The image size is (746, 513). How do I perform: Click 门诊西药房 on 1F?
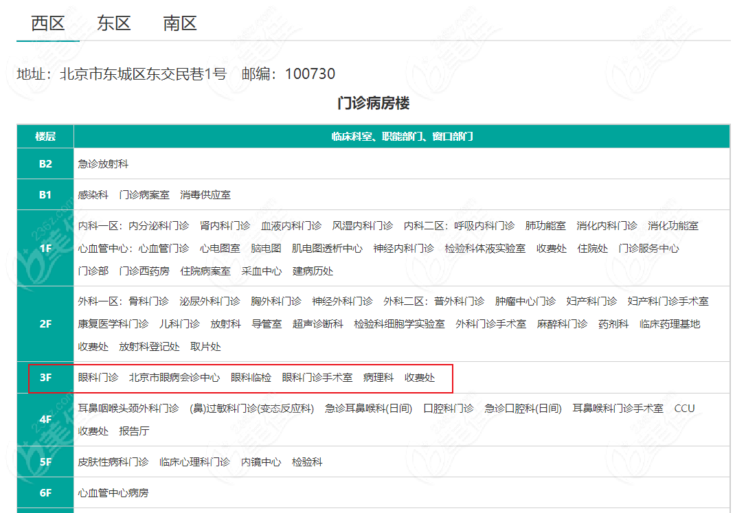[144, 271]
